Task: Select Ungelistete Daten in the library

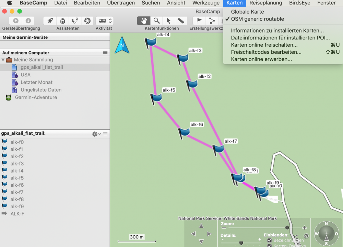Action: point(55,90)
